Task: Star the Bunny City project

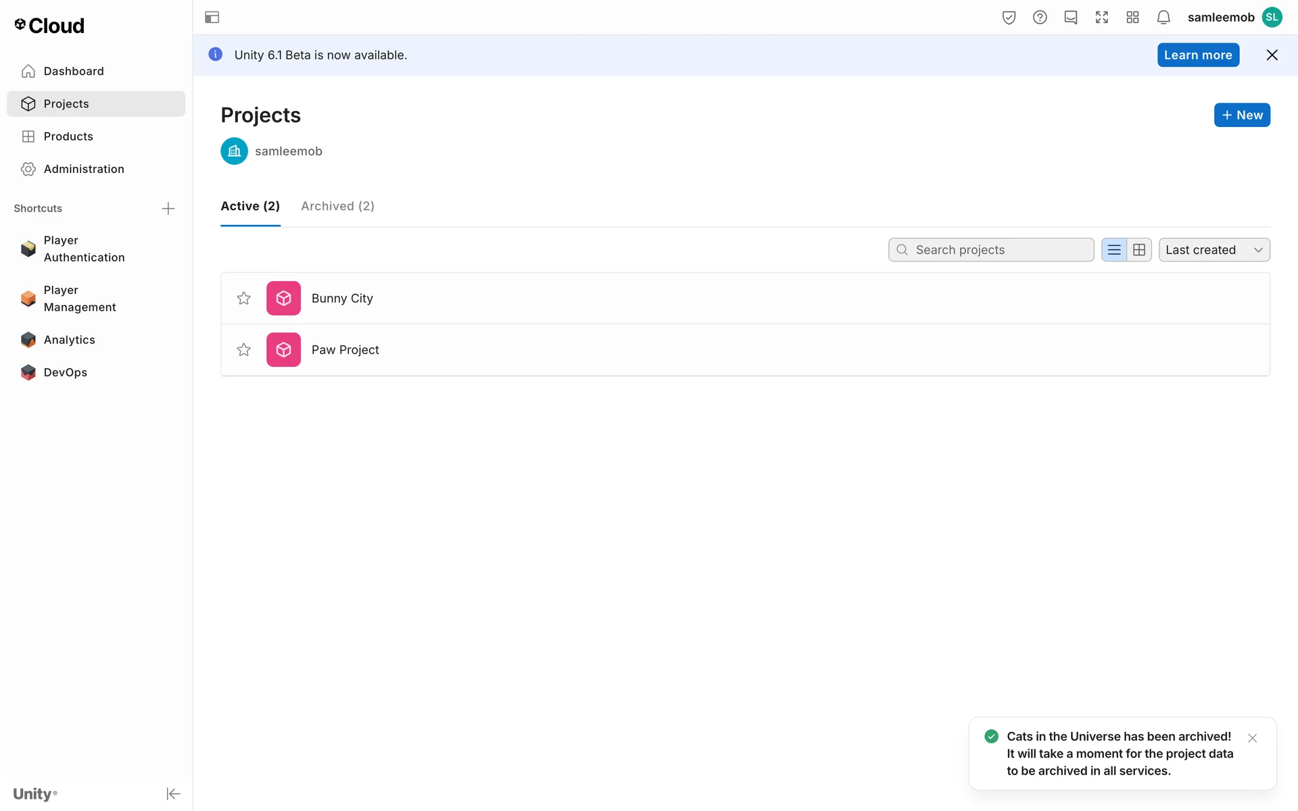Action: pos(243,298)
